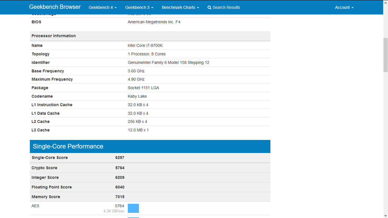
Task: Click the 'Single-Core Performance' heading
Action: point(68,146)
